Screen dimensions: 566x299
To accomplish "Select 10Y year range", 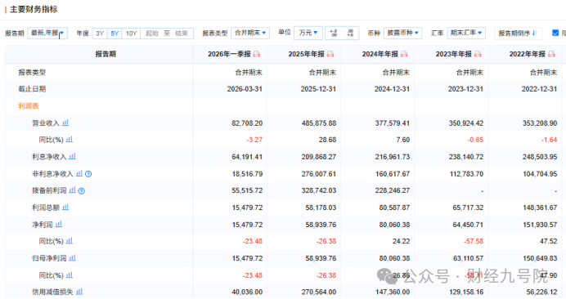I will pyautogui.click(x=131, y=33).
